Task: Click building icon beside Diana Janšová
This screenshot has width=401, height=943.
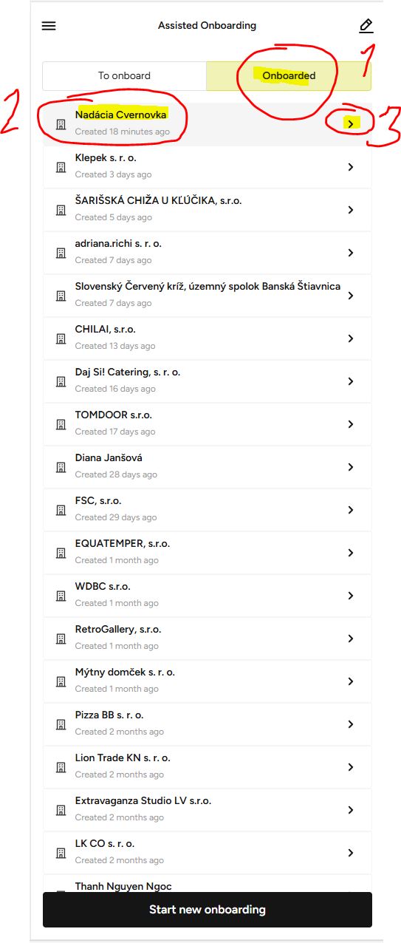Action: pyautogui.click(x=61, y=467)
